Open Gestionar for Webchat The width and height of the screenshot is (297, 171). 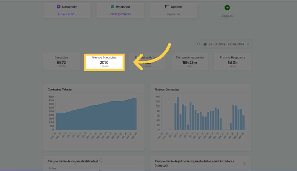[173, 14]
